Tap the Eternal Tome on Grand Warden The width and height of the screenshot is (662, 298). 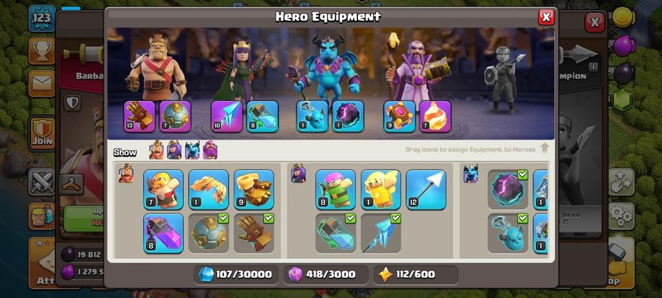click(399, 116)
